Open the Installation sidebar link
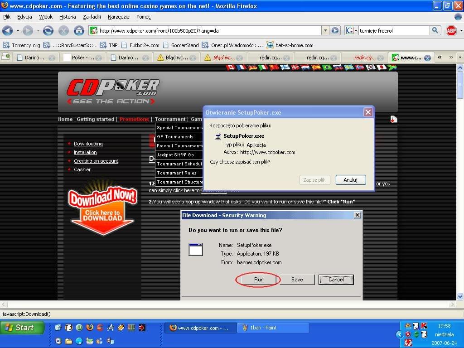Image resolution: width=464 pixels, height=348 pixels. (85, 152)
